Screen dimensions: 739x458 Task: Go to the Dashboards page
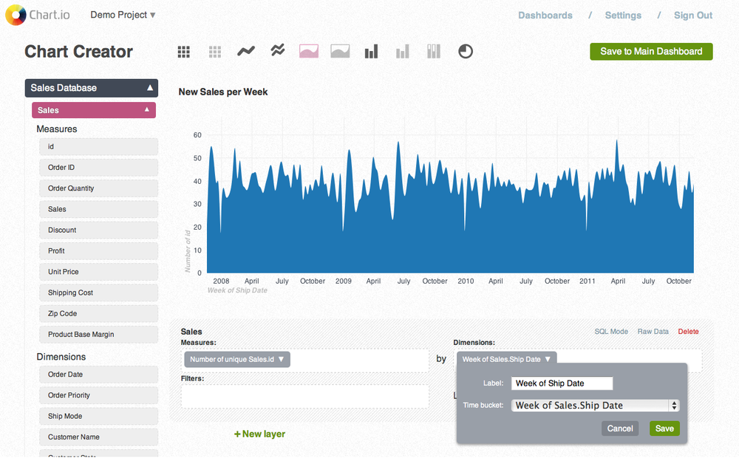545,14
